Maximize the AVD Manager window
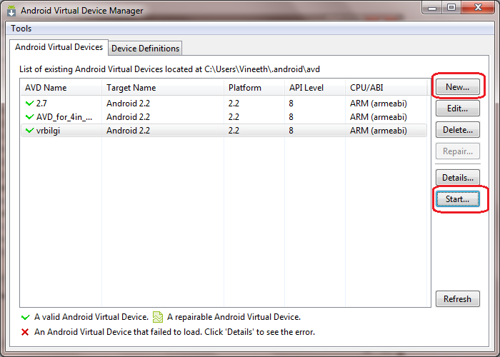Screen dimensions: 500x357 click(x=451, y=8)
